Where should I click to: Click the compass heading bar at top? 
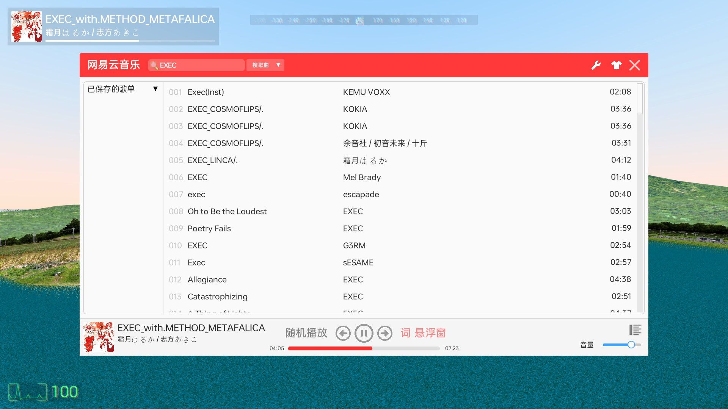tap(364, 20)
